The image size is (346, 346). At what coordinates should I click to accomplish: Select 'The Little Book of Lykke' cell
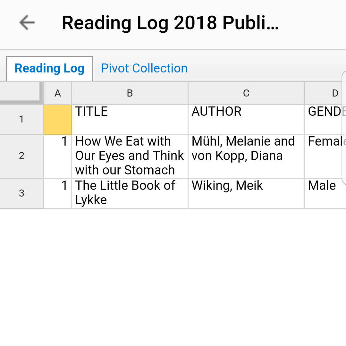[x=130, y=193]
